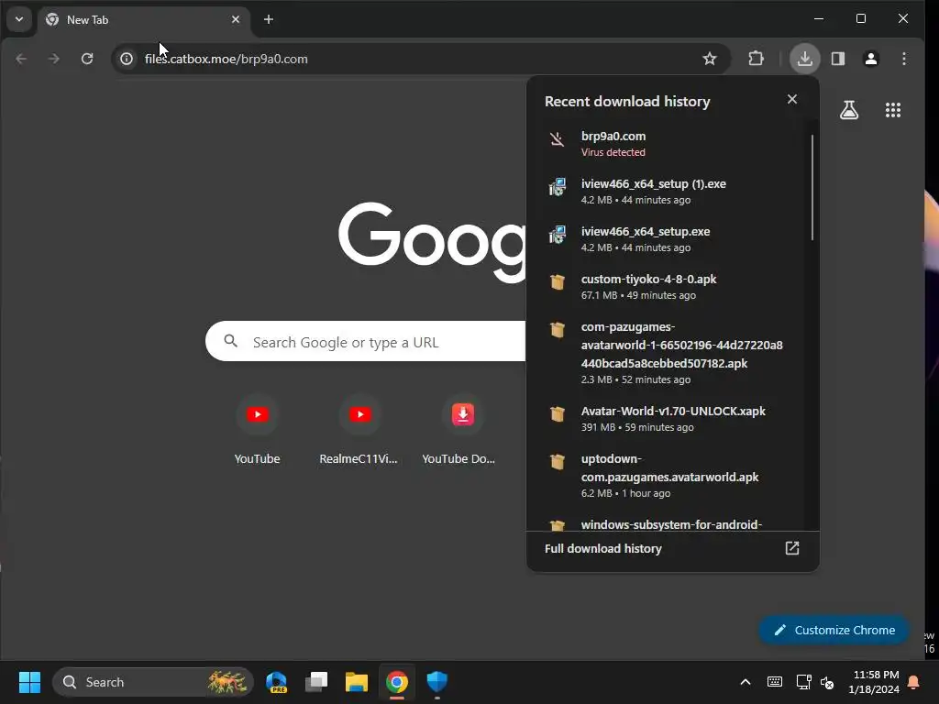Open the RealmeC11Vi... shortcut
This screenshot has height=704, width=939.
click(x=359, y=429)
